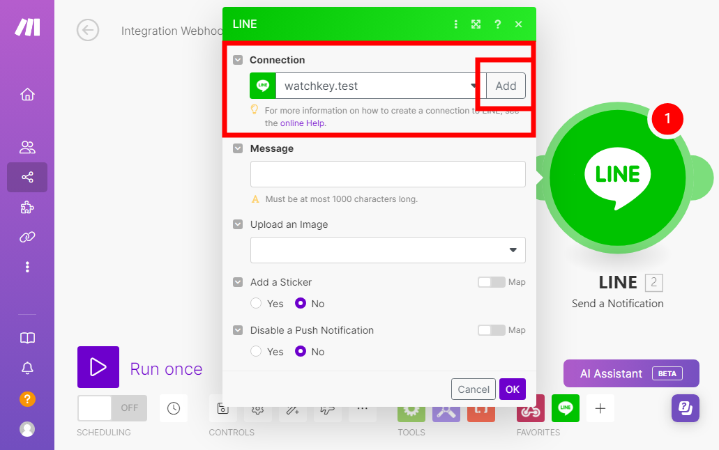Click the LINE module number 2 badge
The height and width of the screenshot is (450, 719).
[654, 282]
